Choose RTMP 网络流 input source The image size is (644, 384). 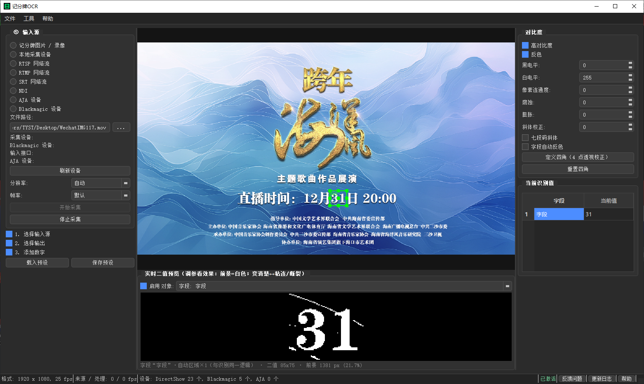pyautogui.click(x=30, y=73)
